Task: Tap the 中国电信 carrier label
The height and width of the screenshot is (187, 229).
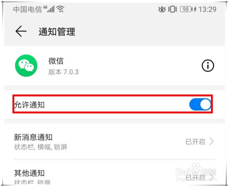Action: (27, 9)
